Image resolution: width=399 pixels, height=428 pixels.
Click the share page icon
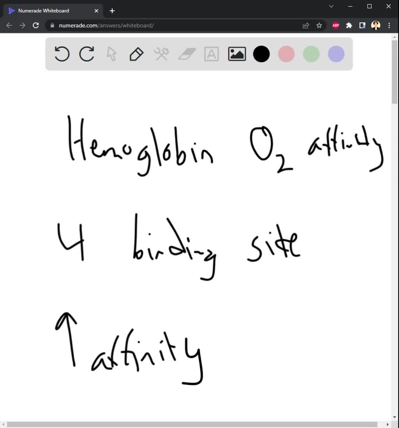[305, 25]
